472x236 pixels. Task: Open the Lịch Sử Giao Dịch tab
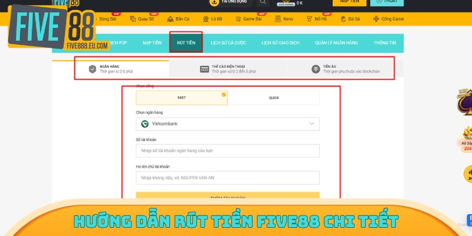(281, 42)
